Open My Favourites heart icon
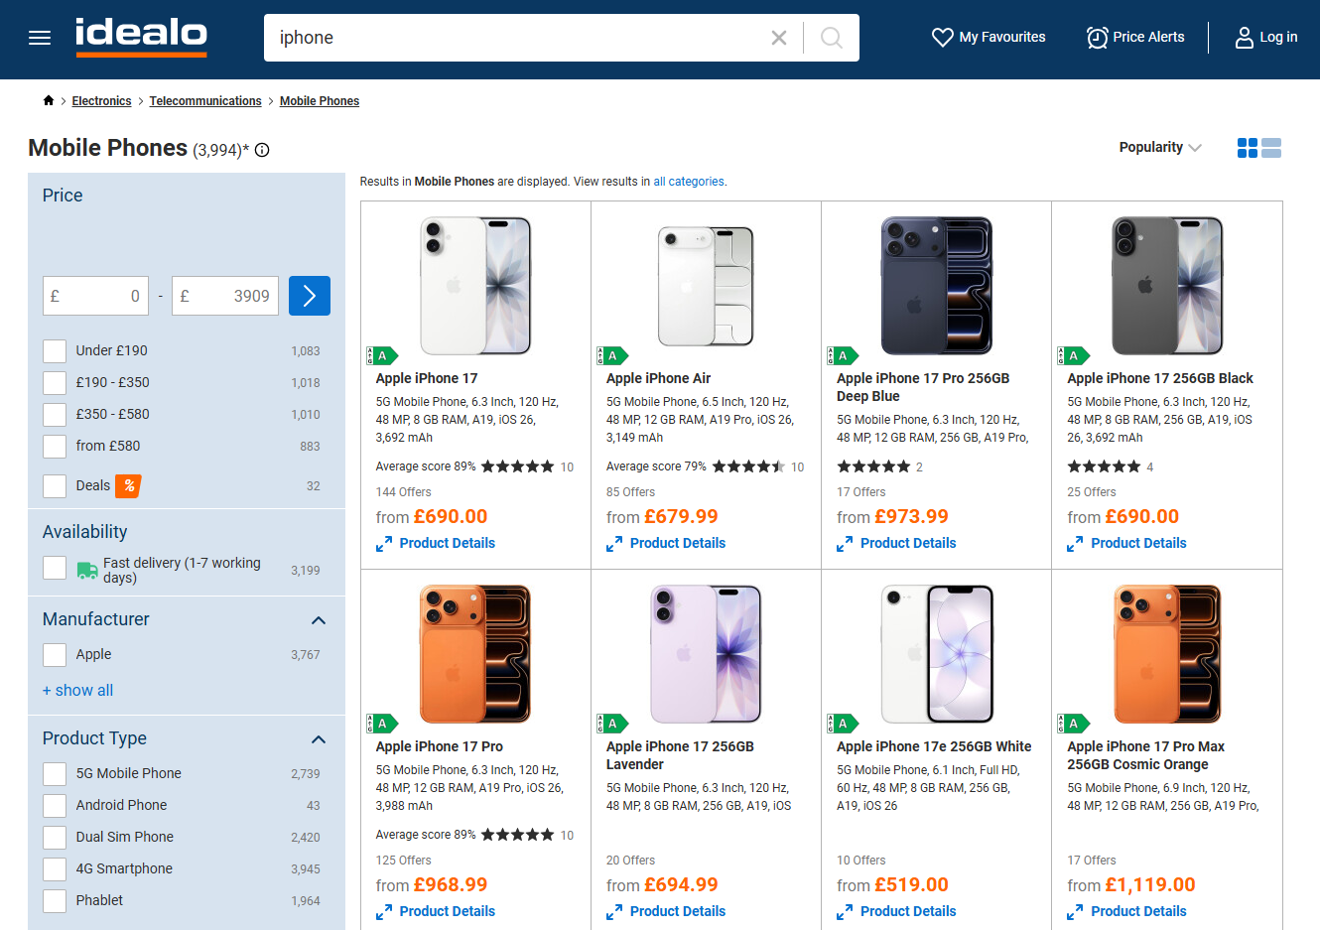 coord(942,38)
